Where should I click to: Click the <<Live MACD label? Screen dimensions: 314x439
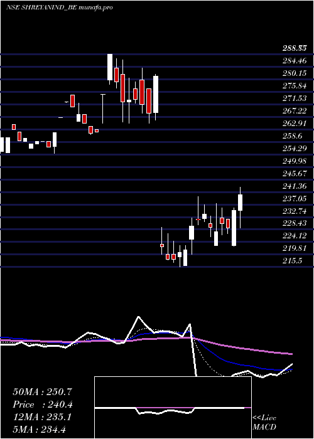point(264,423)
